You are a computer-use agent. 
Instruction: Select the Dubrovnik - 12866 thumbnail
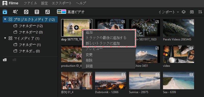pos(111,80)
